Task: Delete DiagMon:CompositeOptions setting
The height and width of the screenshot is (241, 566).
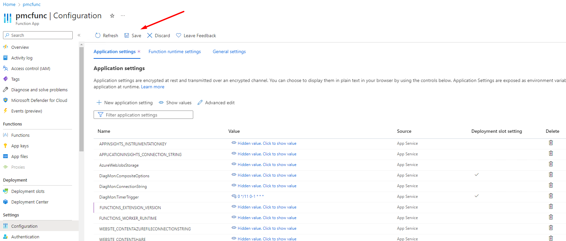Action: tap(551, 175)
